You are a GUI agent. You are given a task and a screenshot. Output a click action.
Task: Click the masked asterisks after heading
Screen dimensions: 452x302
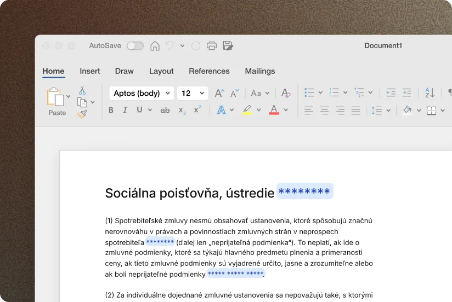click(304, 191)
